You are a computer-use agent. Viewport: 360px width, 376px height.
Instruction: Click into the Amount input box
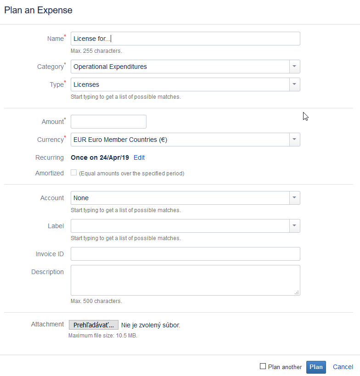pos(108,122)
